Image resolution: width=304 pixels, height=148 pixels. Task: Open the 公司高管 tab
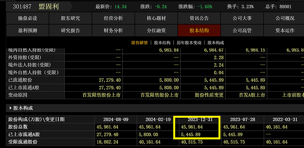point(242,31)
